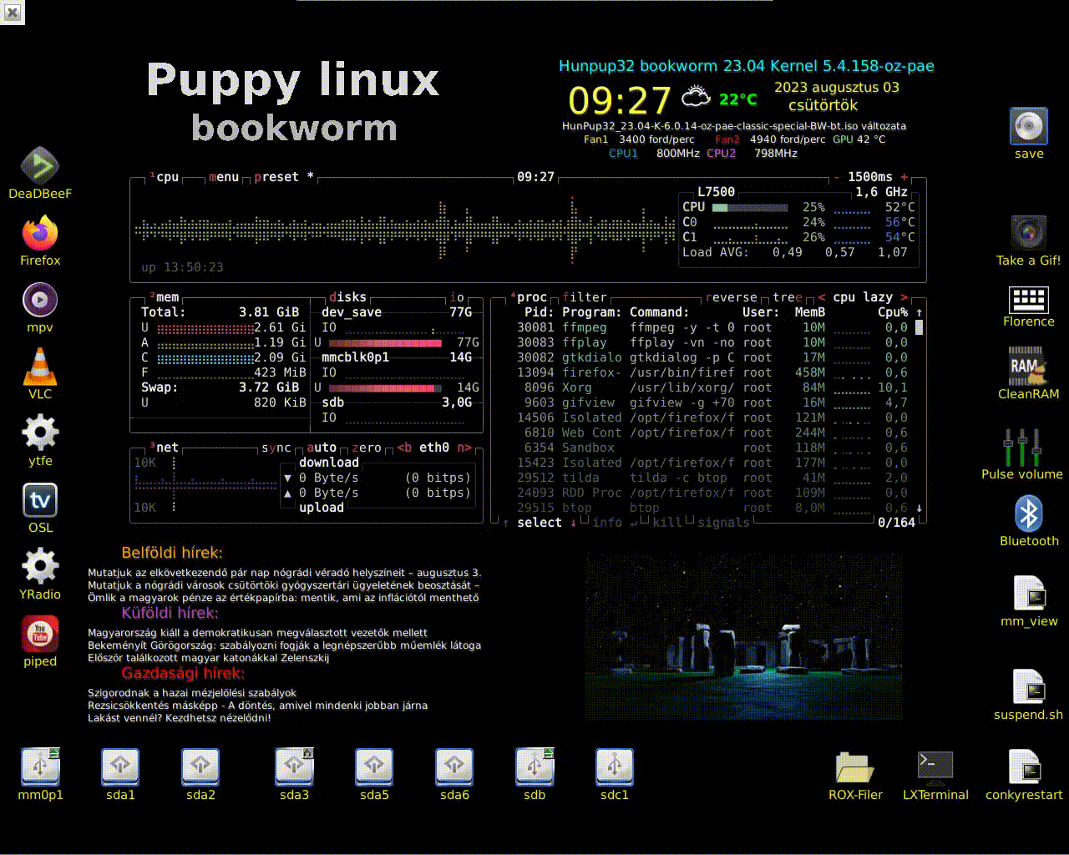Launch the YRadio gear icon
This screenshot has width=1069, height=855.
(40, 566)
